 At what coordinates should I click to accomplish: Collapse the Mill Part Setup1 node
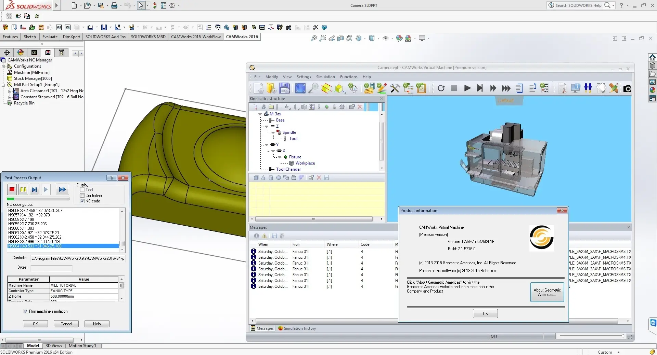point(3,85)
